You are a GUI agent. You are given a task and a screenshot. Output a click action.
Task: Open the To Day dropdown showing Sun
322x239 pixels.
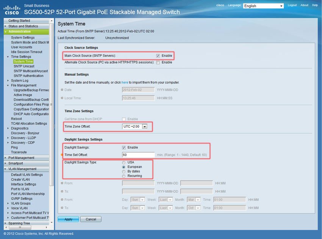coord(138,208)
